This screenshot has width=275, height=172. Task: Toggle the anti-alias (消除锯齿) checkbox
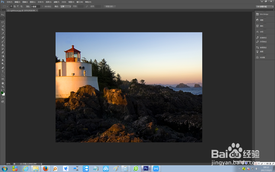pos(43,7)
